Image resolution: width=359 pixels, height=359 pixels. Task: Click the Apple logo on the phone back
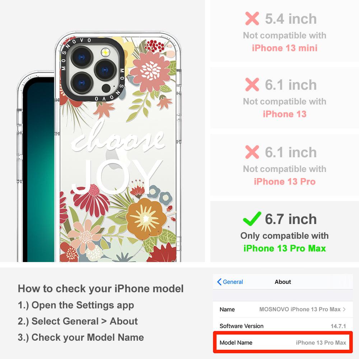pyautogui.click(x=115, y=160)
